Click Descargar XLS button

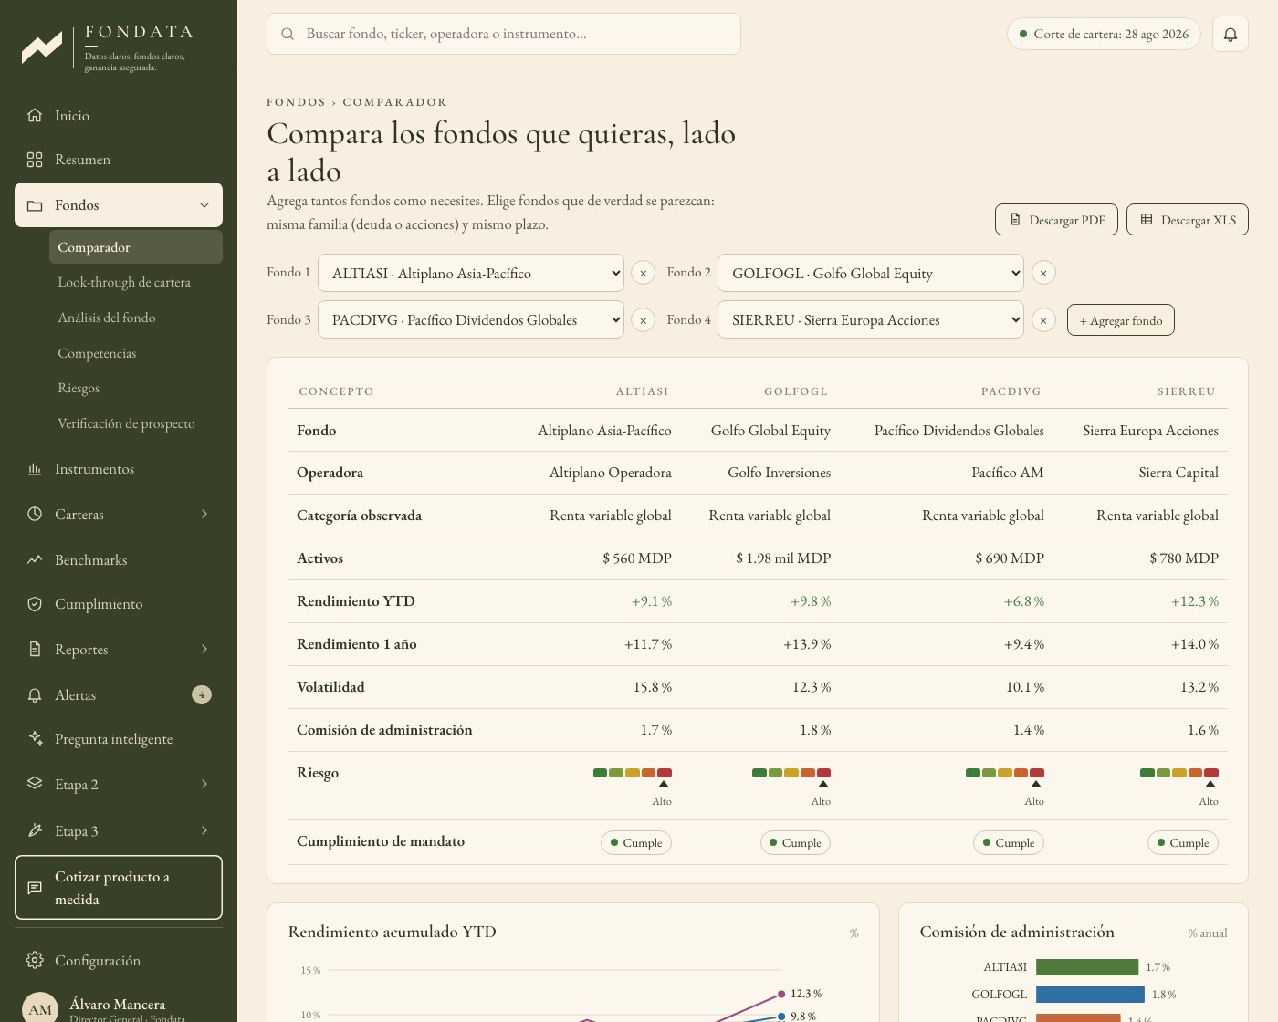tap(1188, 220)
